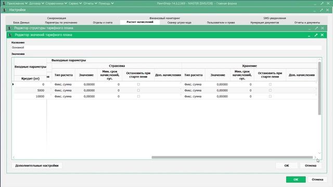Image resolution: width=333 pixels, height=187 pixels.
Task: Click the app icon on Настройки title bar
Action: [x=5, y=10]
